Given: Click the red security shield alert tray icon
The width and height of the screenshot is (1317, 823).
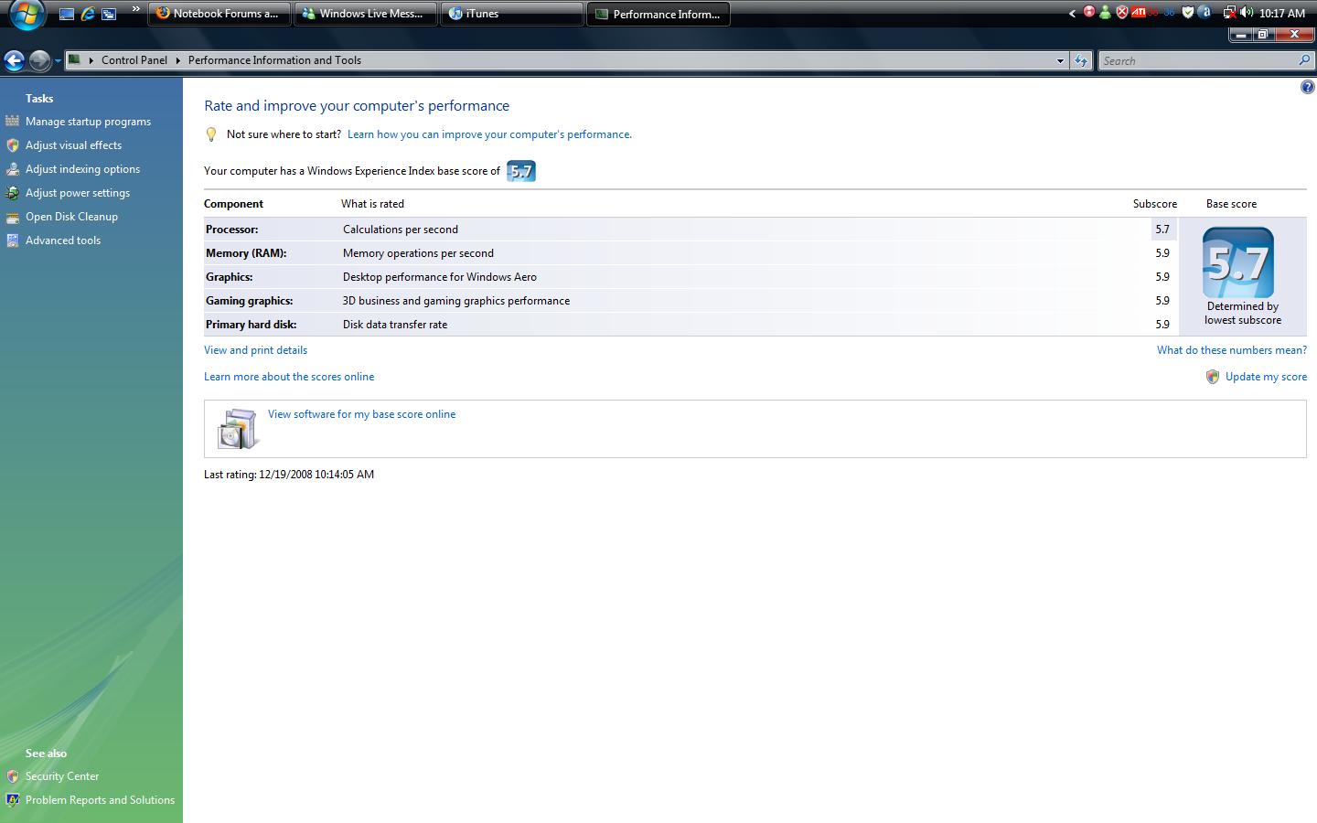Looking at the screenshot, I should pos(1122,13).
